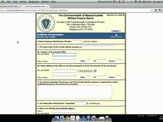The height and width of the screenshot is (122, 163).
Task: Click Stop Recording in the menu bar
Action: click(105, 2)
